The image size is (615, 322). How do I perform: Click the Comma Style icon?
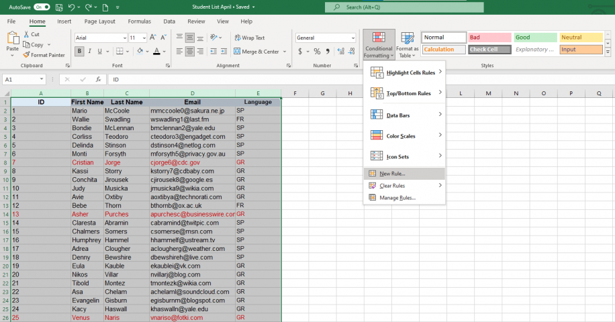[328, 51]
